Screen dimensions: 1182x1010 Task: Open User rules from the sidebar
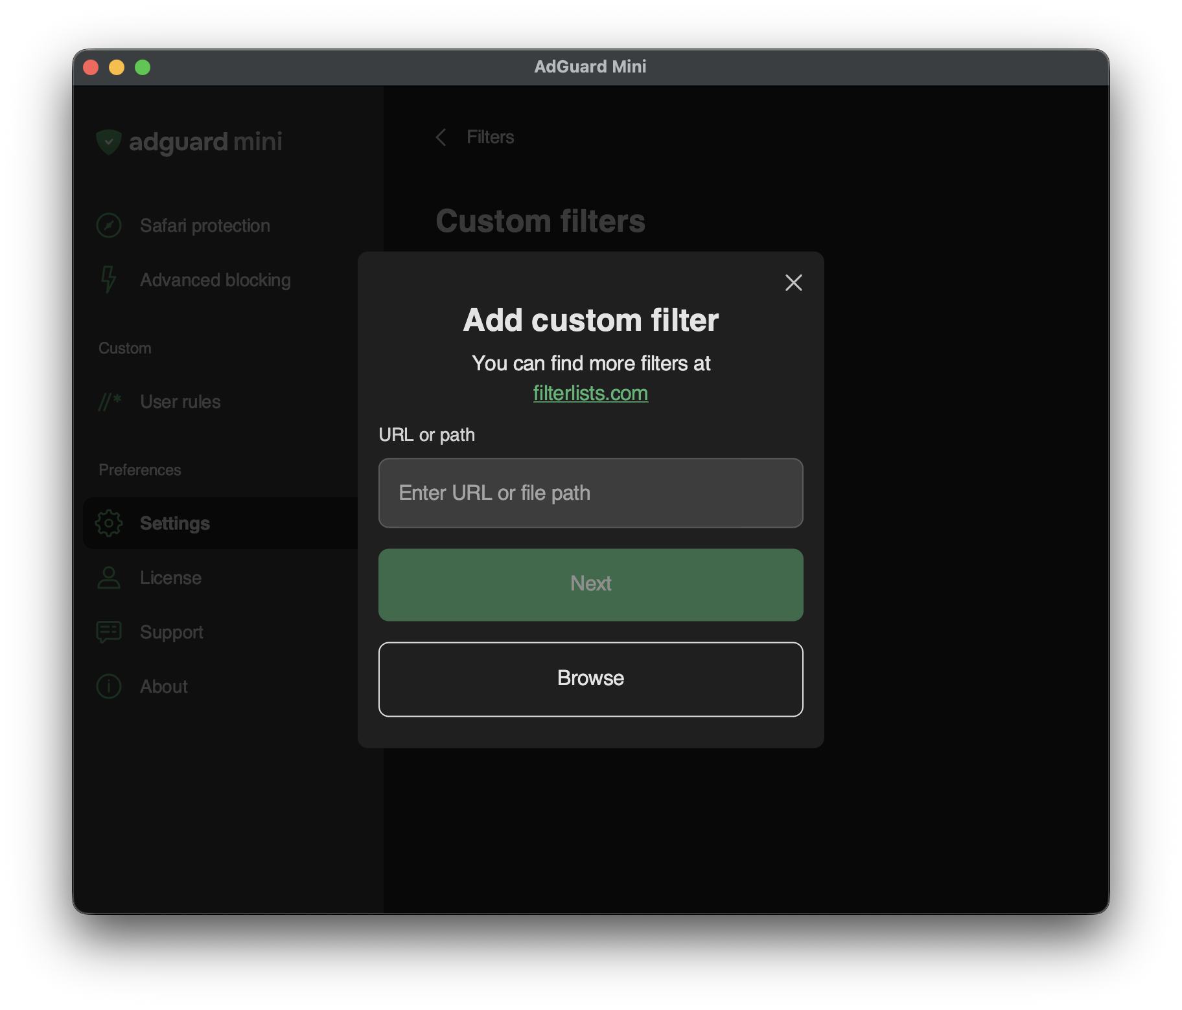pos(180,401)
